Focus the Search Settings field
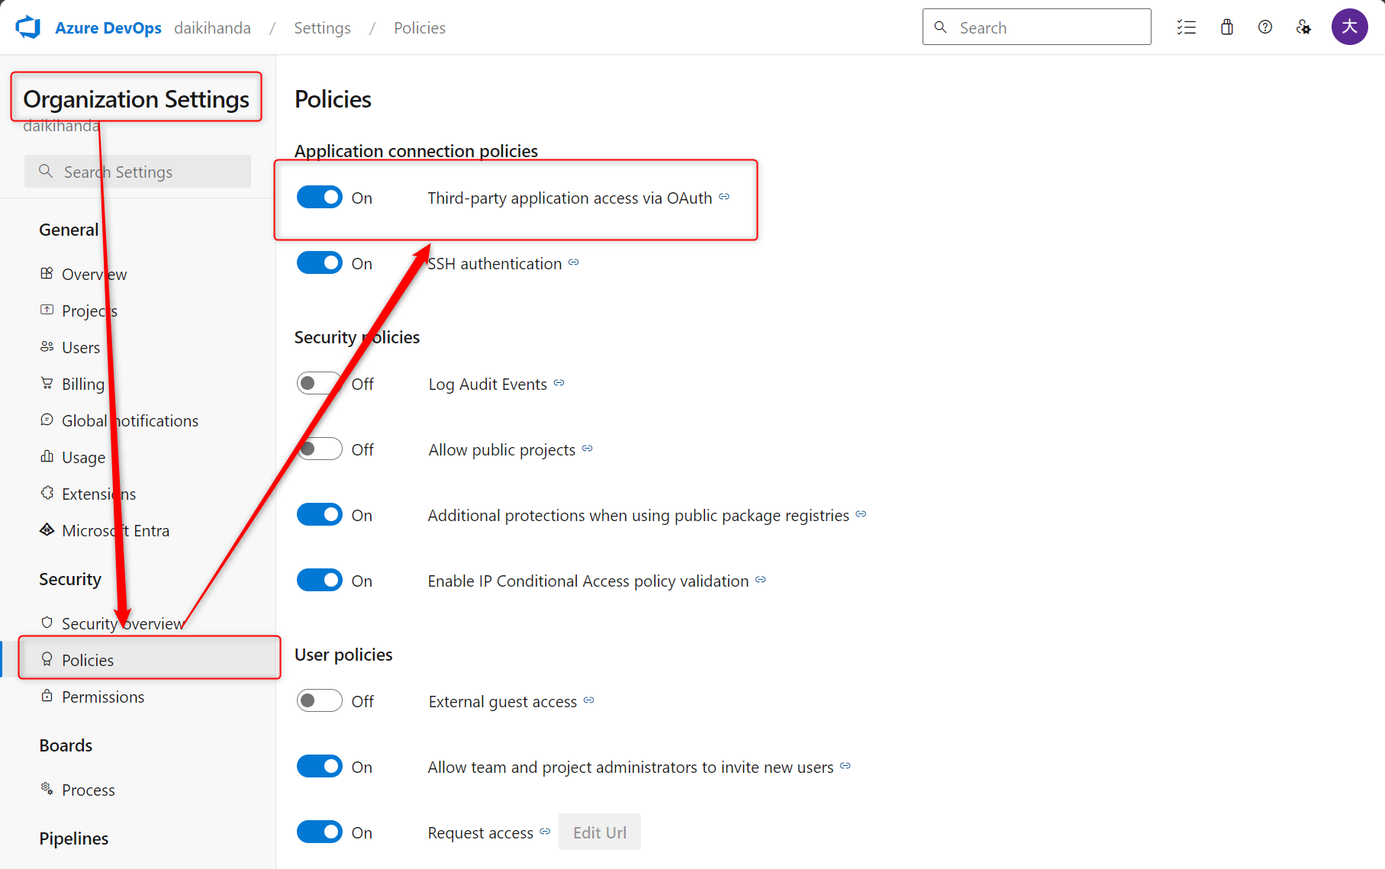The height and width of the screenshot is (869, 1385). pos(137,172)
